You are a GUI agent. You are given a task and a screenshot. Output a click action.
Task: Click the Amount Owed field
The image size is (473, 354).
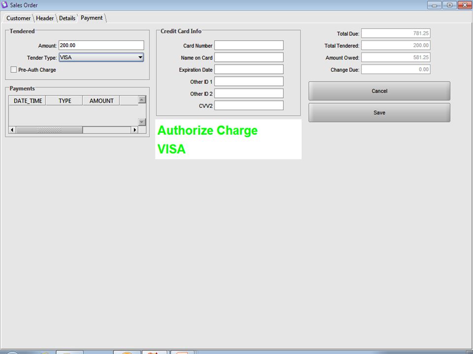coord(396,57)
